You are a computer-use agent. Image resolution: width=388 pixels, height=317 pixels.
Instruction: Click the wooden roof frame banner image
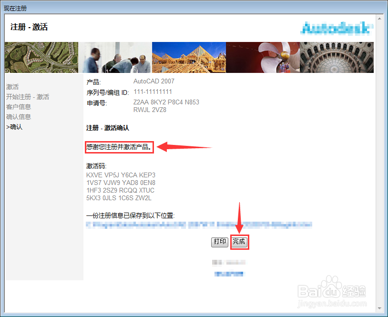(189, 57)
